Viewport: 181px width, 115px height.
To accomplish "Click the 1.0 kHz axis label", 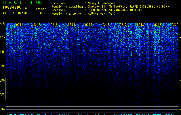I will tap(2, 52).
